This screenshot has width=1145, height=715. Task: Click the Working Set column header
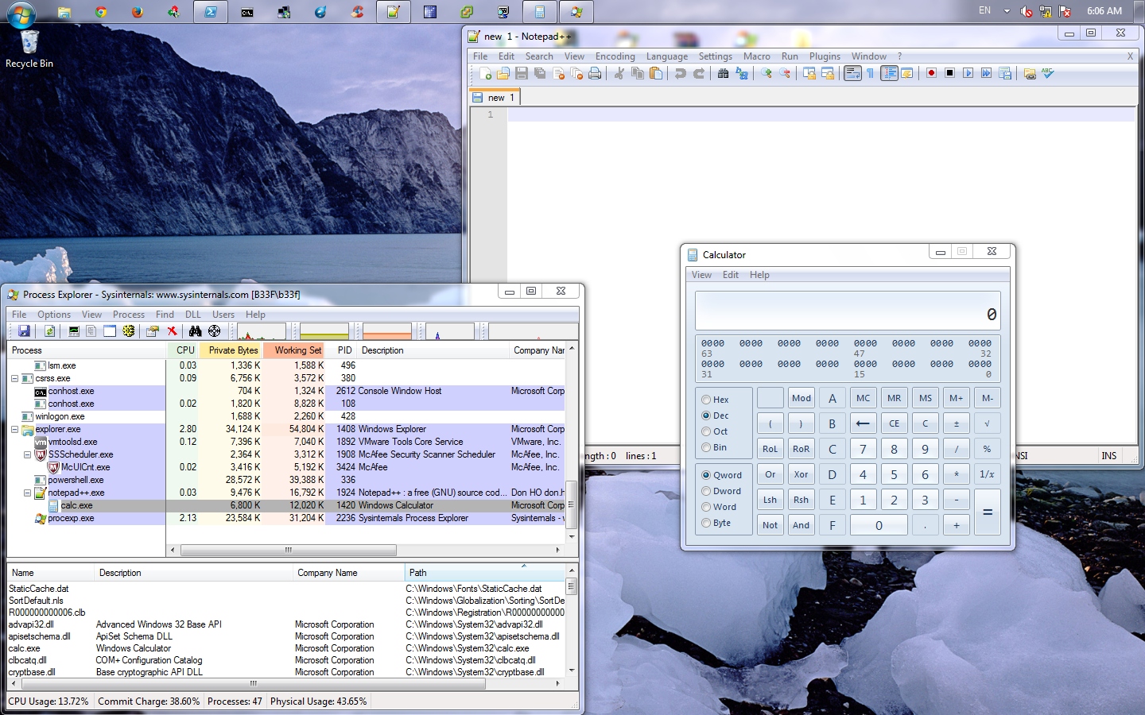click(297, 350)
